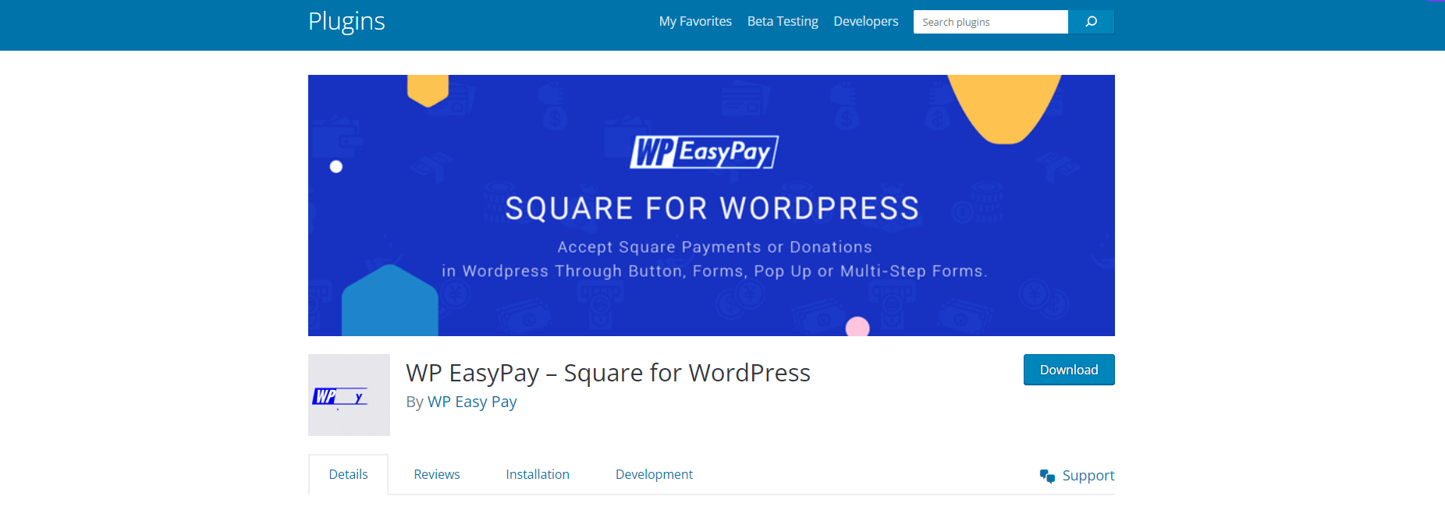Open My Favorites in header
1445x521 pixels.
(x=695, y=21)
